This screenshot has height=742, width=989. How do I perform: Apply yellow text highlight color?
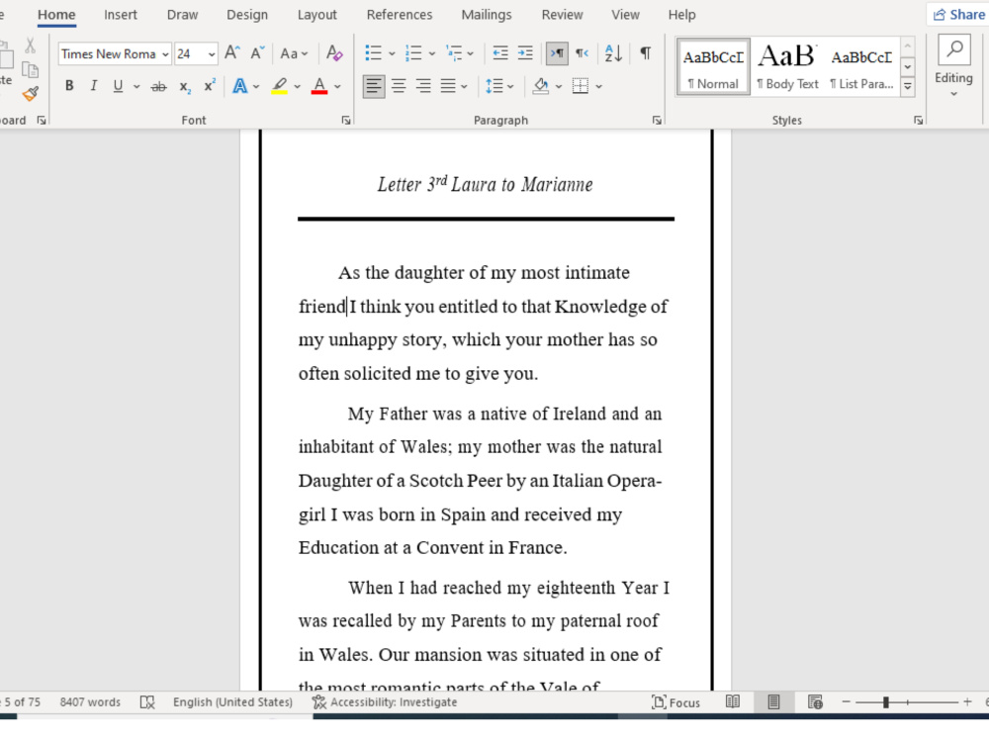[280, 86]
